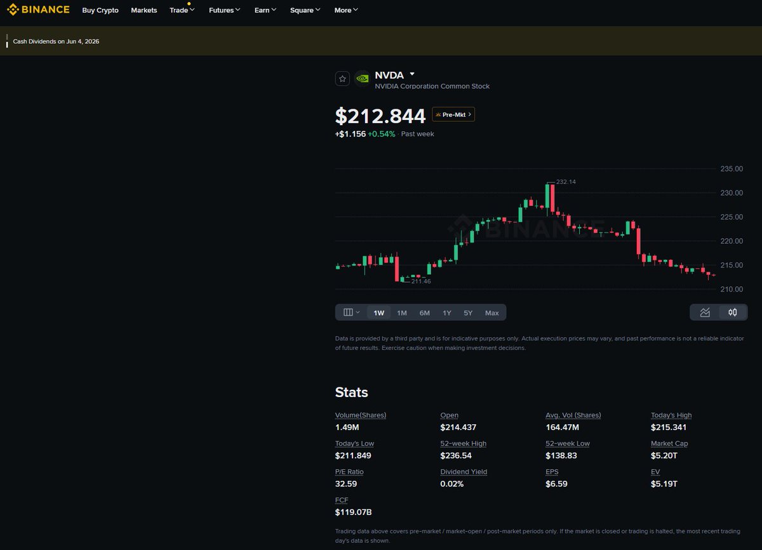This screenshot has width=762, height=550.
Task: Click the Market Cap label
Action: click(x=669, y=443)
